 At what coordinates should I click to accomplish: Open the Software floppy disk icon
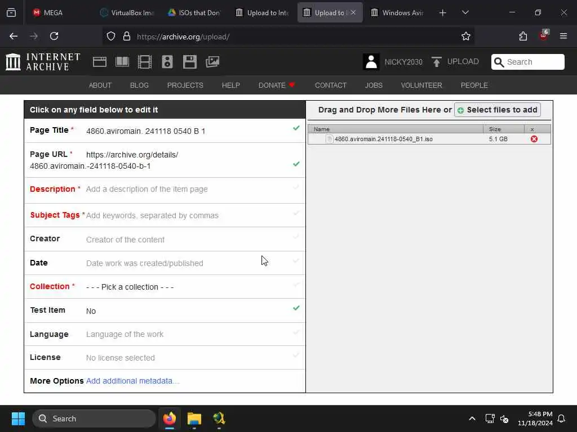coord(190,62)
